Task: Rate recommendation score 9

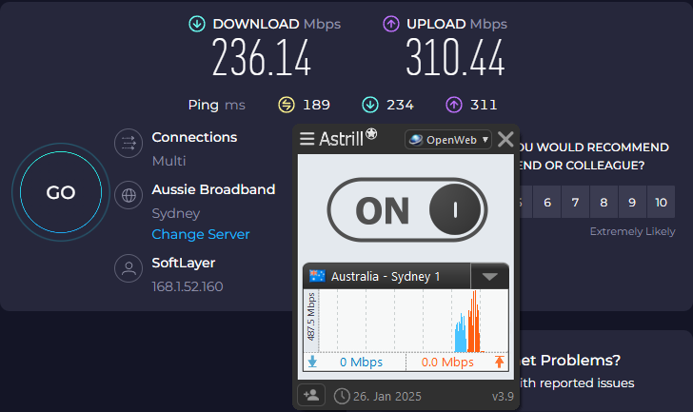Action: 632,203
